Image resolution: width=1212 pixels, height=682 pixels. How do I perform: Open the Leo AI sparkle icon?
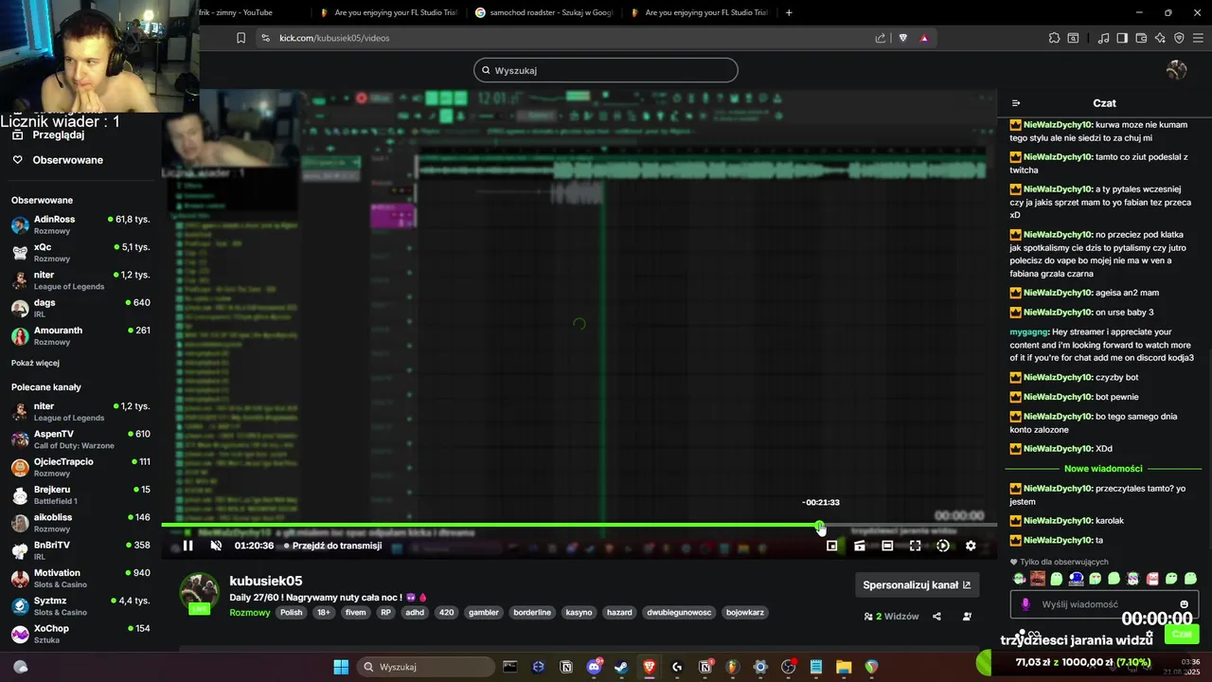1160,38
